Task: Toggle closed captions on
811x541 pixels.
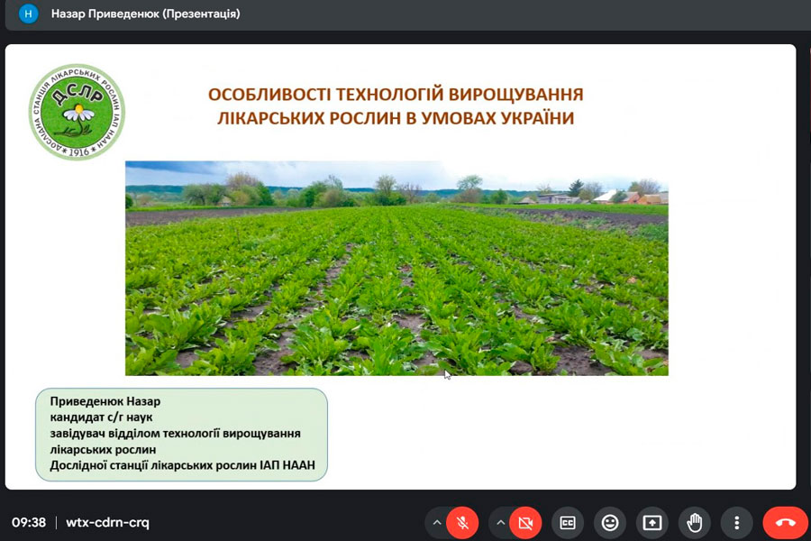Action: pos(568,523)
